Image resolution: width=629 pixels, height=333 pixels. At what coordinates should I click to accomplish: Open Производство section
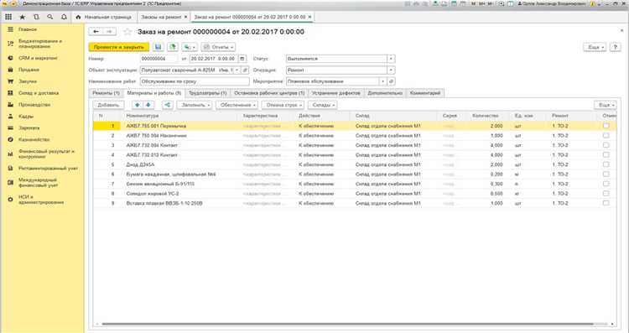pyautogui.click(x=34, y=105)
